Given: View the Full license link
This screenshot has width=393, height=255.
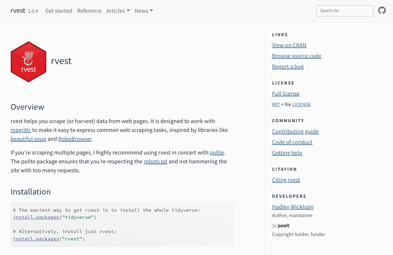Looking at the screenshot, I should 286,93.
